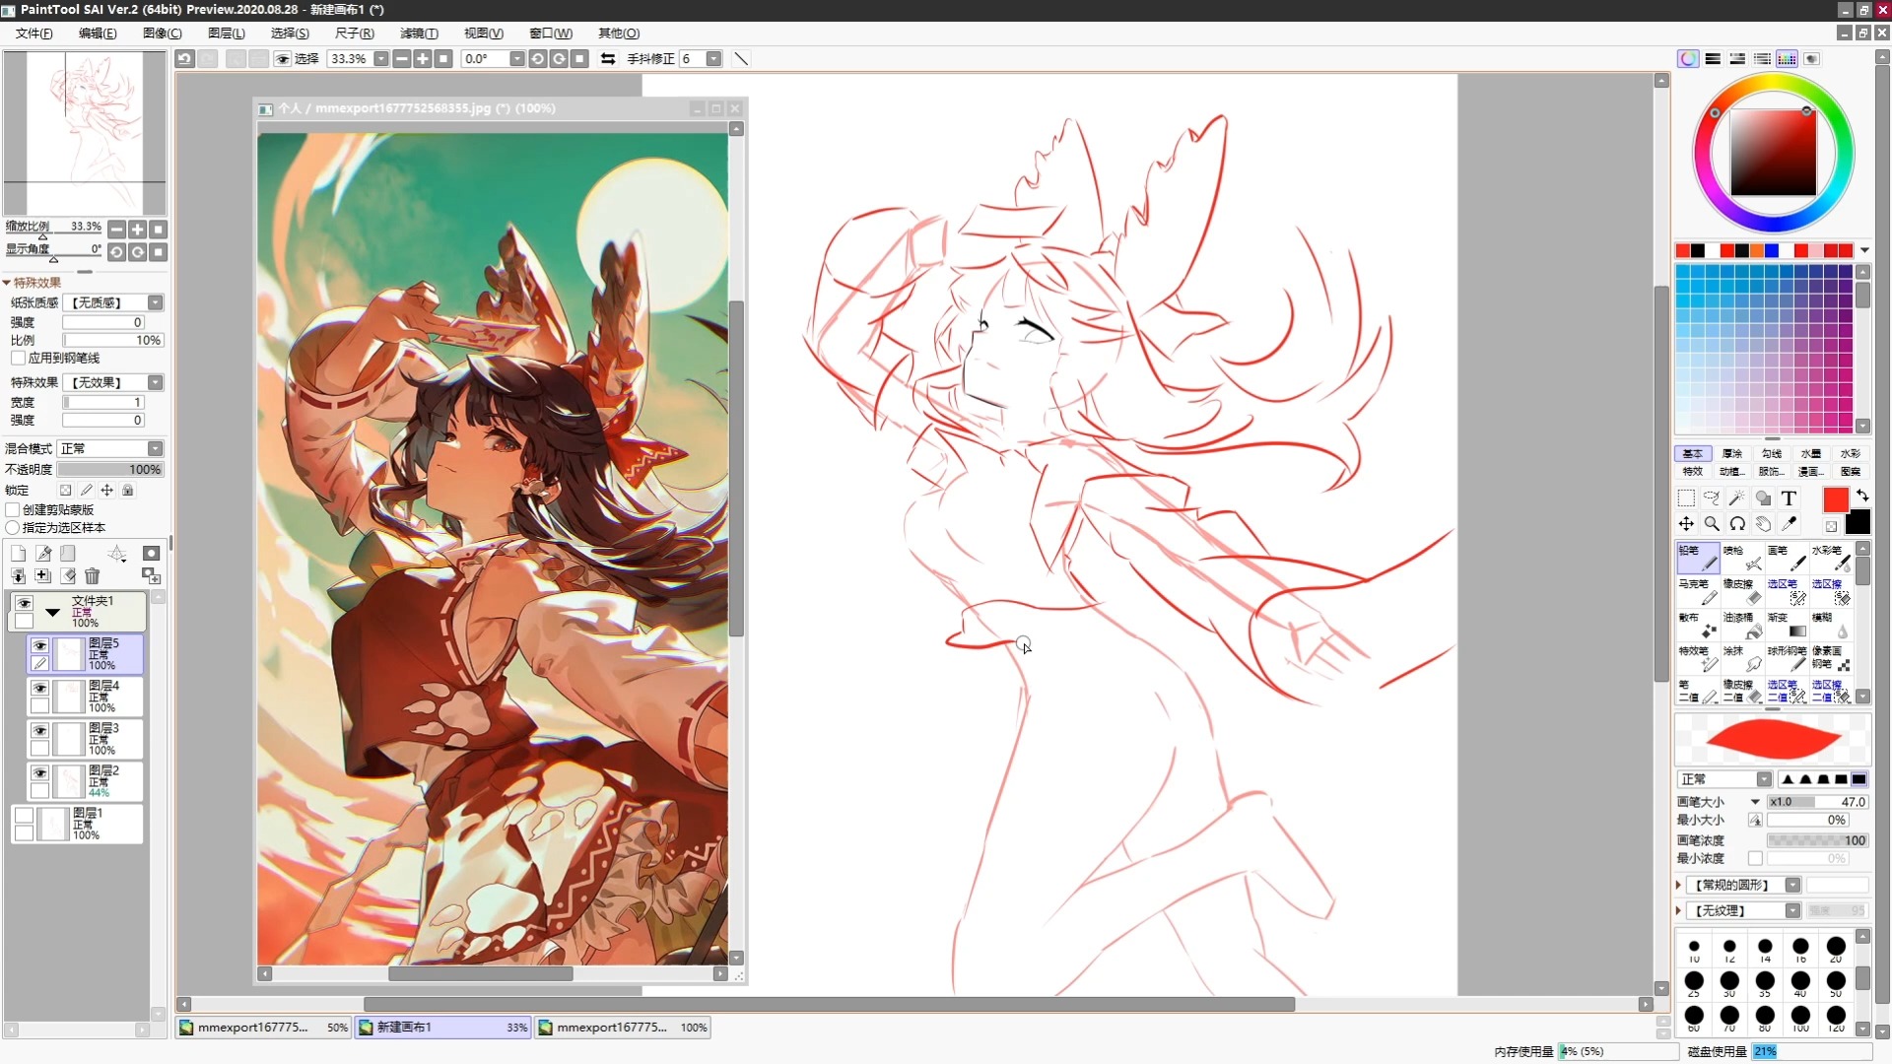Screen dimensions: 1892x1064
Task: Delete the layer with the trash icon
Action: pos(93,576)
